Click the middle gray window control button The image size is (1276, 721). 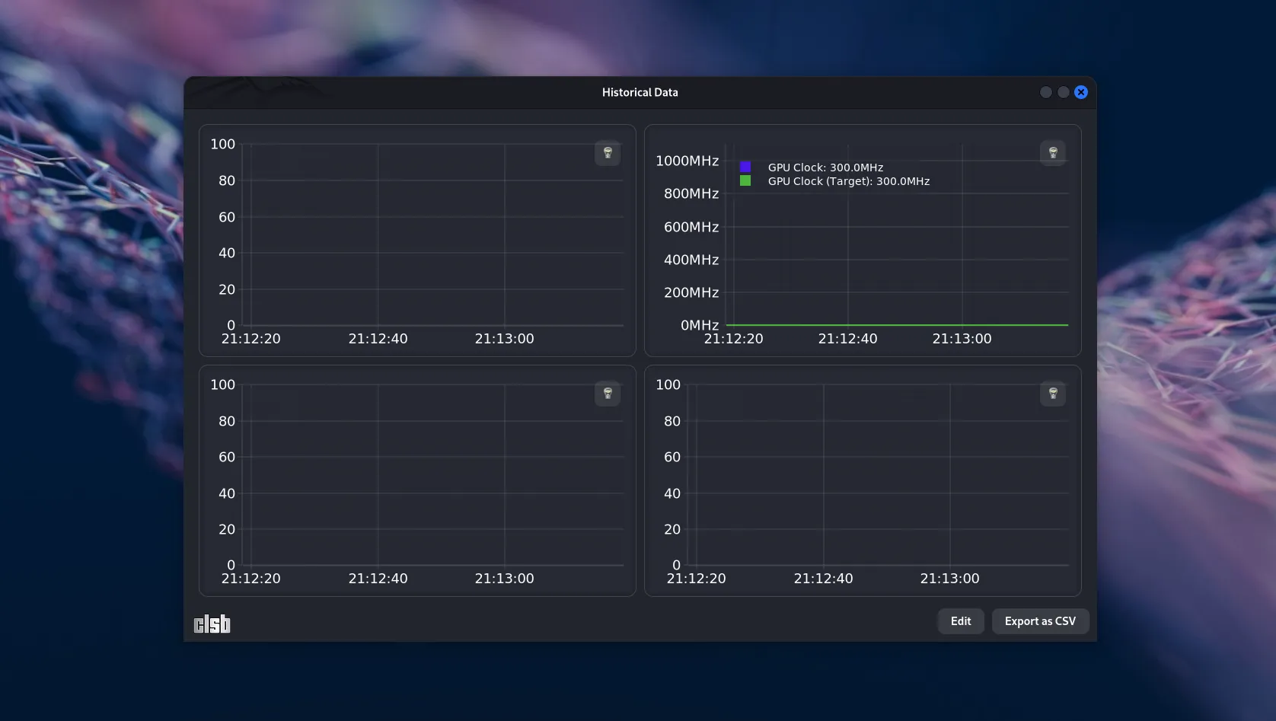[x=1063, y=92]
